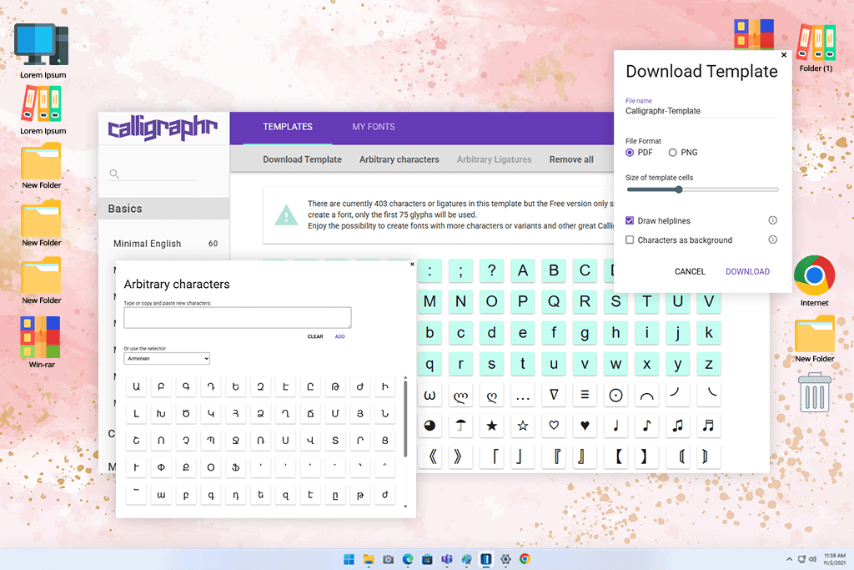Select the capital M glyph cell
This screenshot has width=854, height=570.
point(430,301)
